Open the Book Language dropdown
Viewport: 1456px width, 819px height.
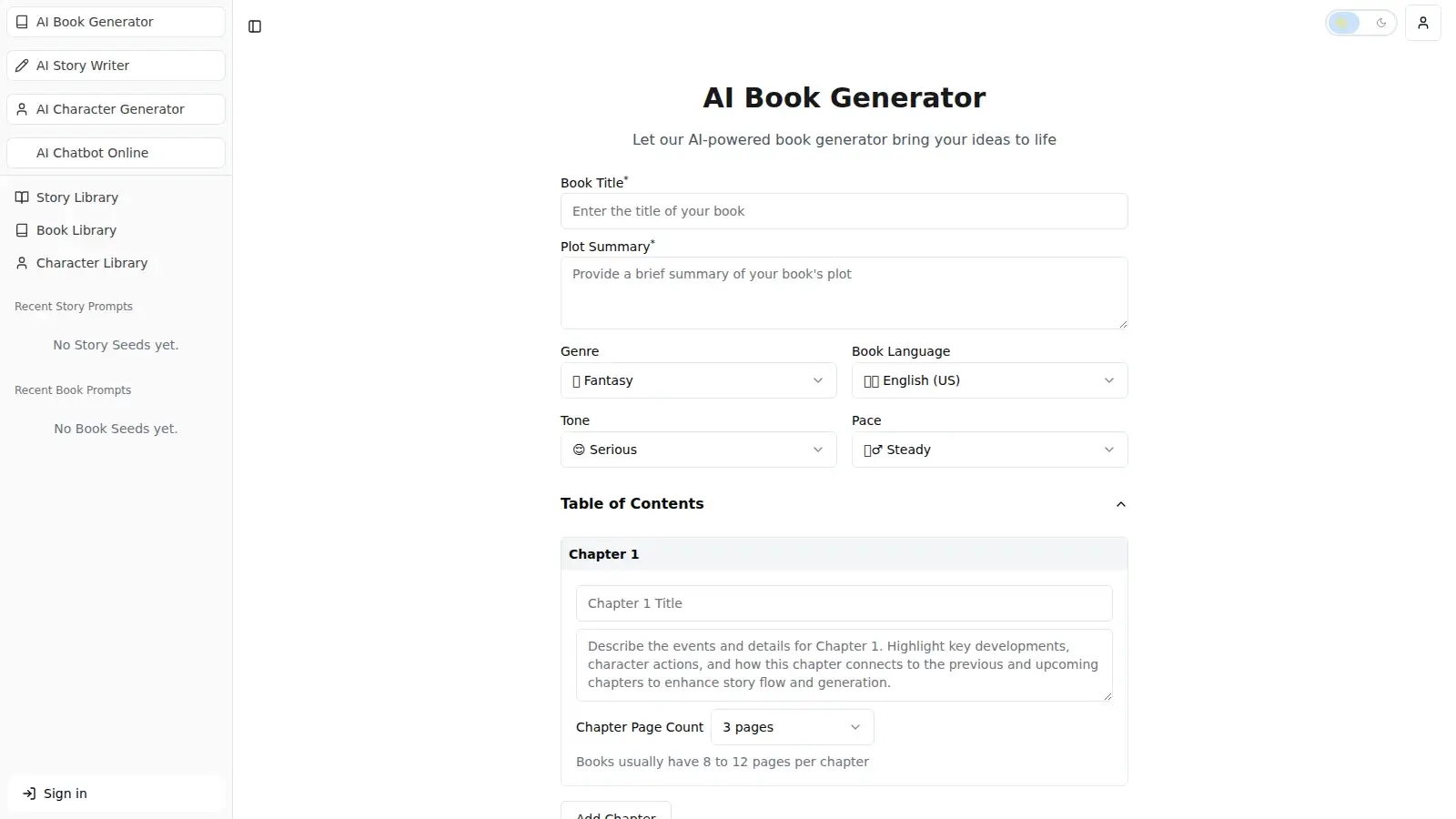[988, 380]
